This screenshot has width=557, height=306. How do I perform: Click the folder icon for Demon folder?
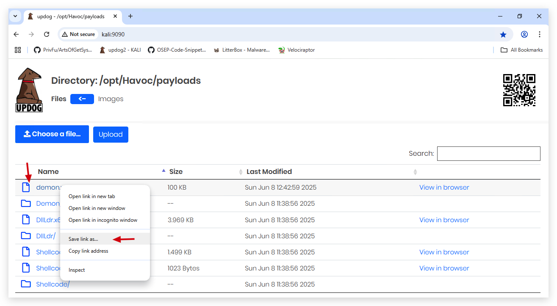tap(26, 204)
